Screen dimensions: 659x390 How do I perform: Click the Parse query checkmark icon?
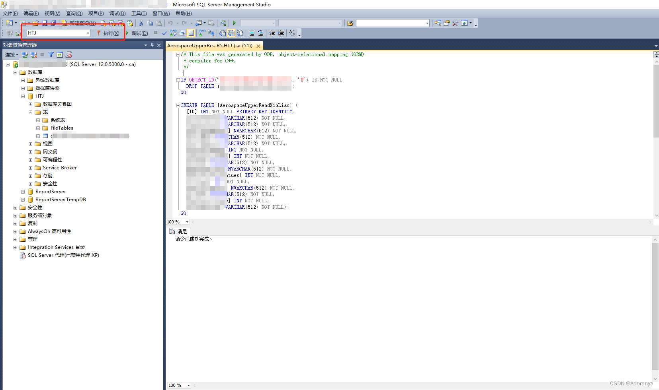[164, 33]
